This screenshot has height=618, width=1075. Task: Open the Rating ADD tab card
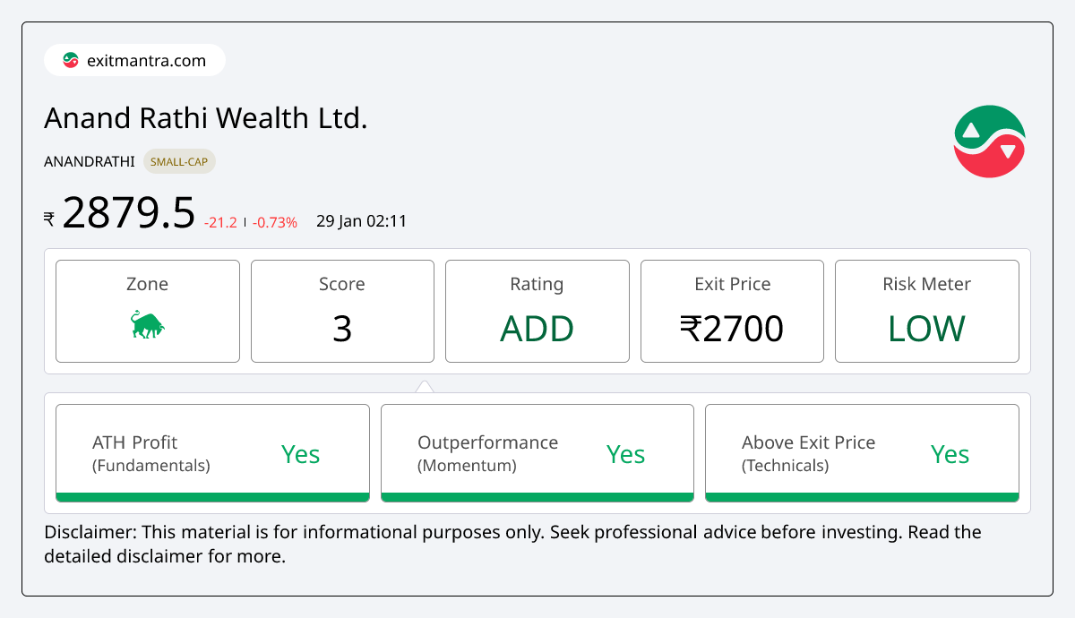coord(537,311)
